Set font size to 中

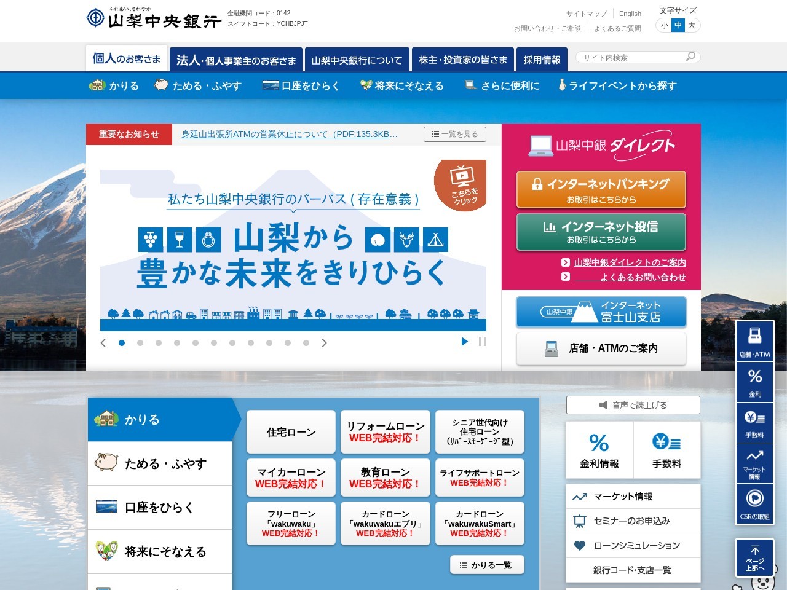coord(678,25)
